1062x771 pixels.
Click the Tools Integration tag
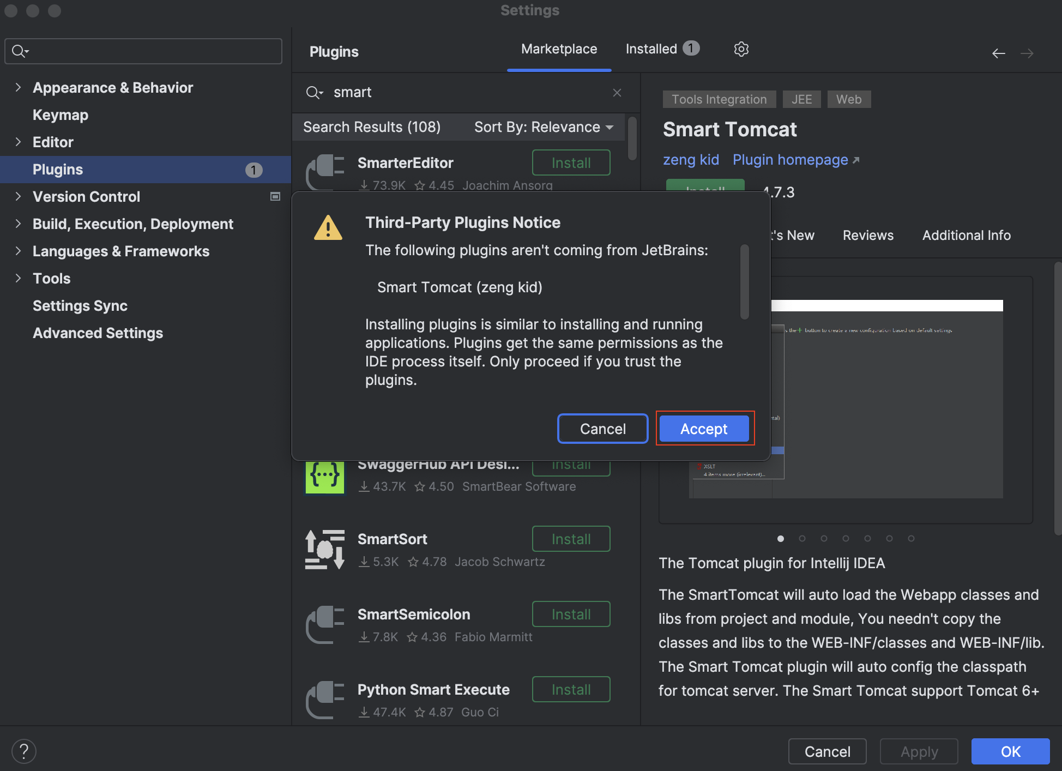click(719, 99)
